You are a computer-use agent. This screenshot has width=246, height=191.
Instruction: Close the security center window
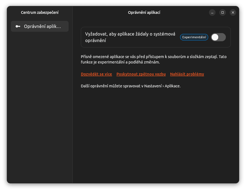[233, 12]
